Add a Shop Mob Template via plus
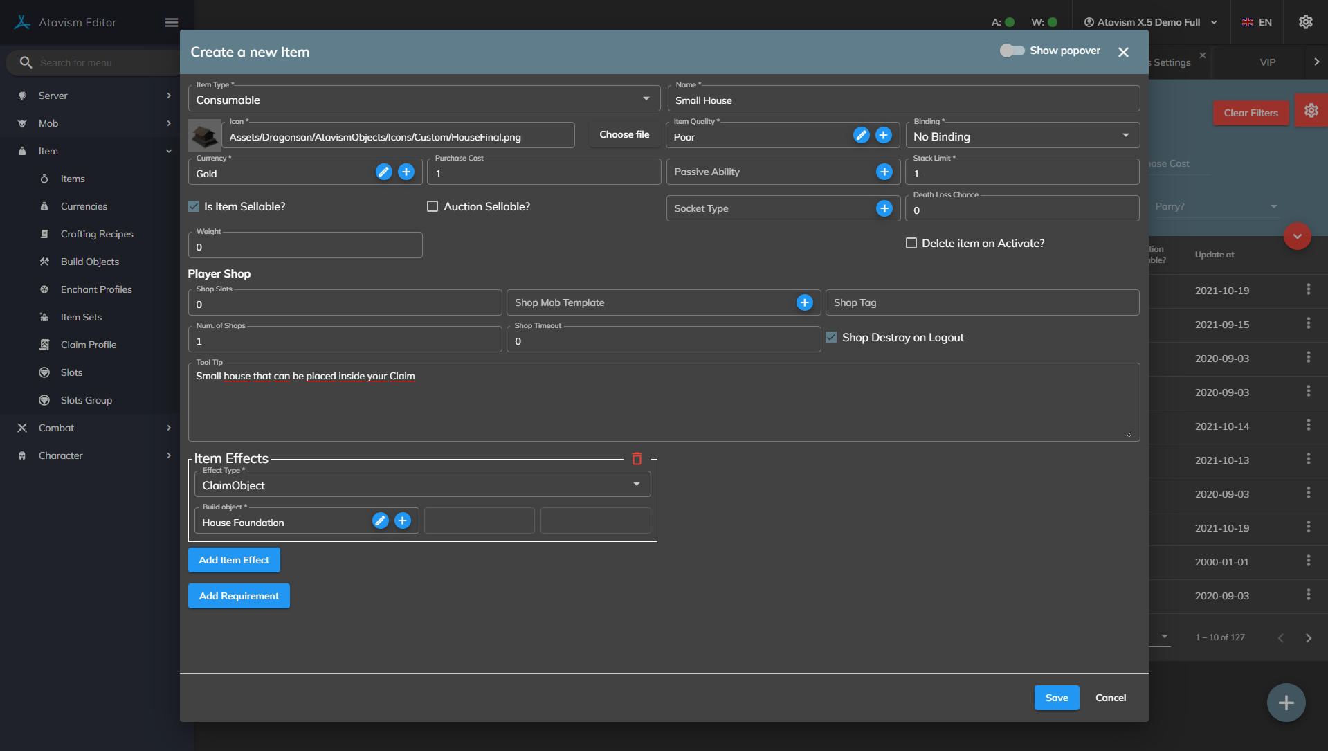This screenshot has height=751, width=1328. 804,303
